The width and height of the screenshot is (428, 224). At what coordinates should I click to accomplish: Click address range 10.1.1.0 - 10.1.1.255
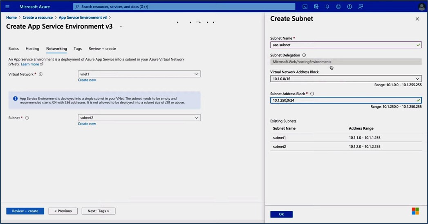click(x=365, y=138)
